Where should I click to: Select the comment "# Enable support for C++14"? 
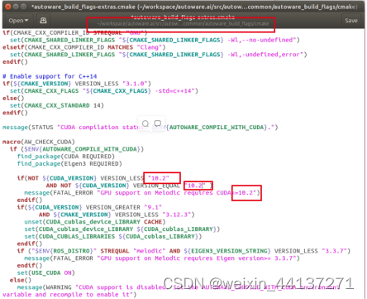click(x=50, y=76)
